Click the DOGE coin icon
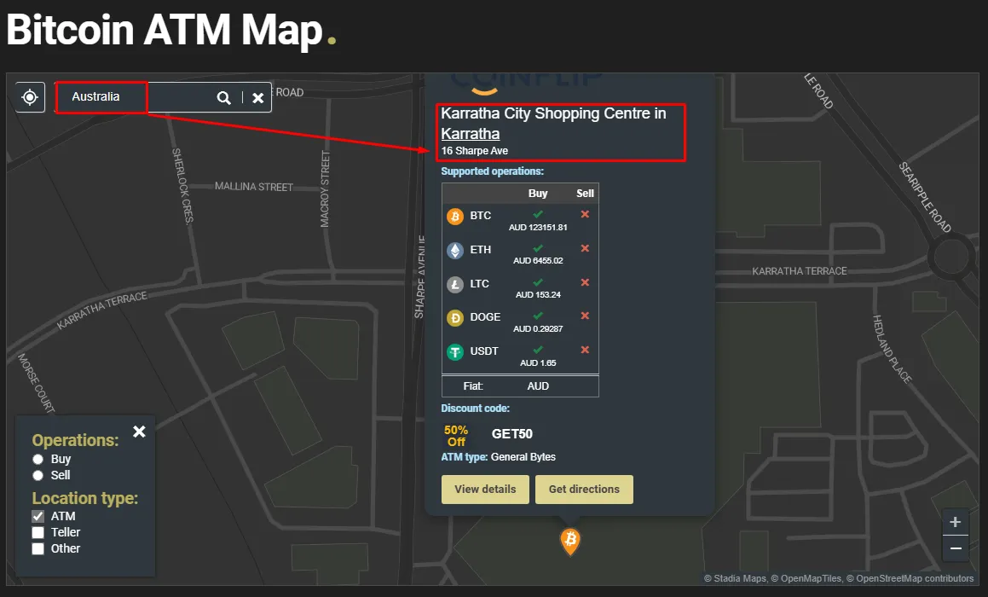 coord(455,318)
